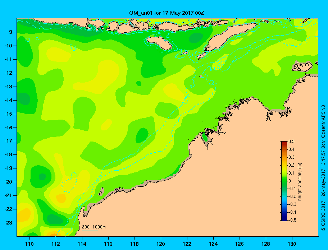Select the -23 latitude label
Image resolution: width=328 pixels, height=250 pixels.
(x=8, y=223)
